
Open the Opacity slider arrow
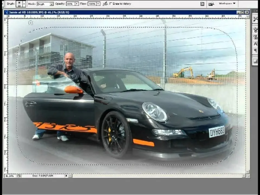pos(77,4)
